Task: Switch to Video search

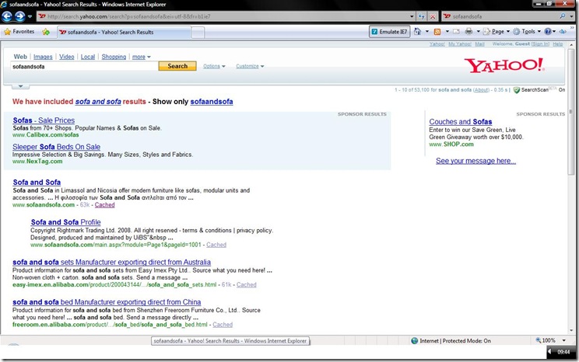Action: coord(66,57)
